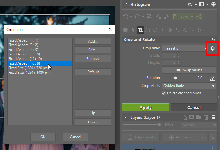Click the Edit... button
Screen dimensions: 220x150
point(93,50)
